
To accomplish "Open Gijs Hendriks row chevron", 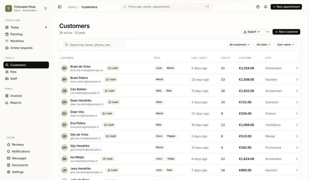I will point(297,148).
